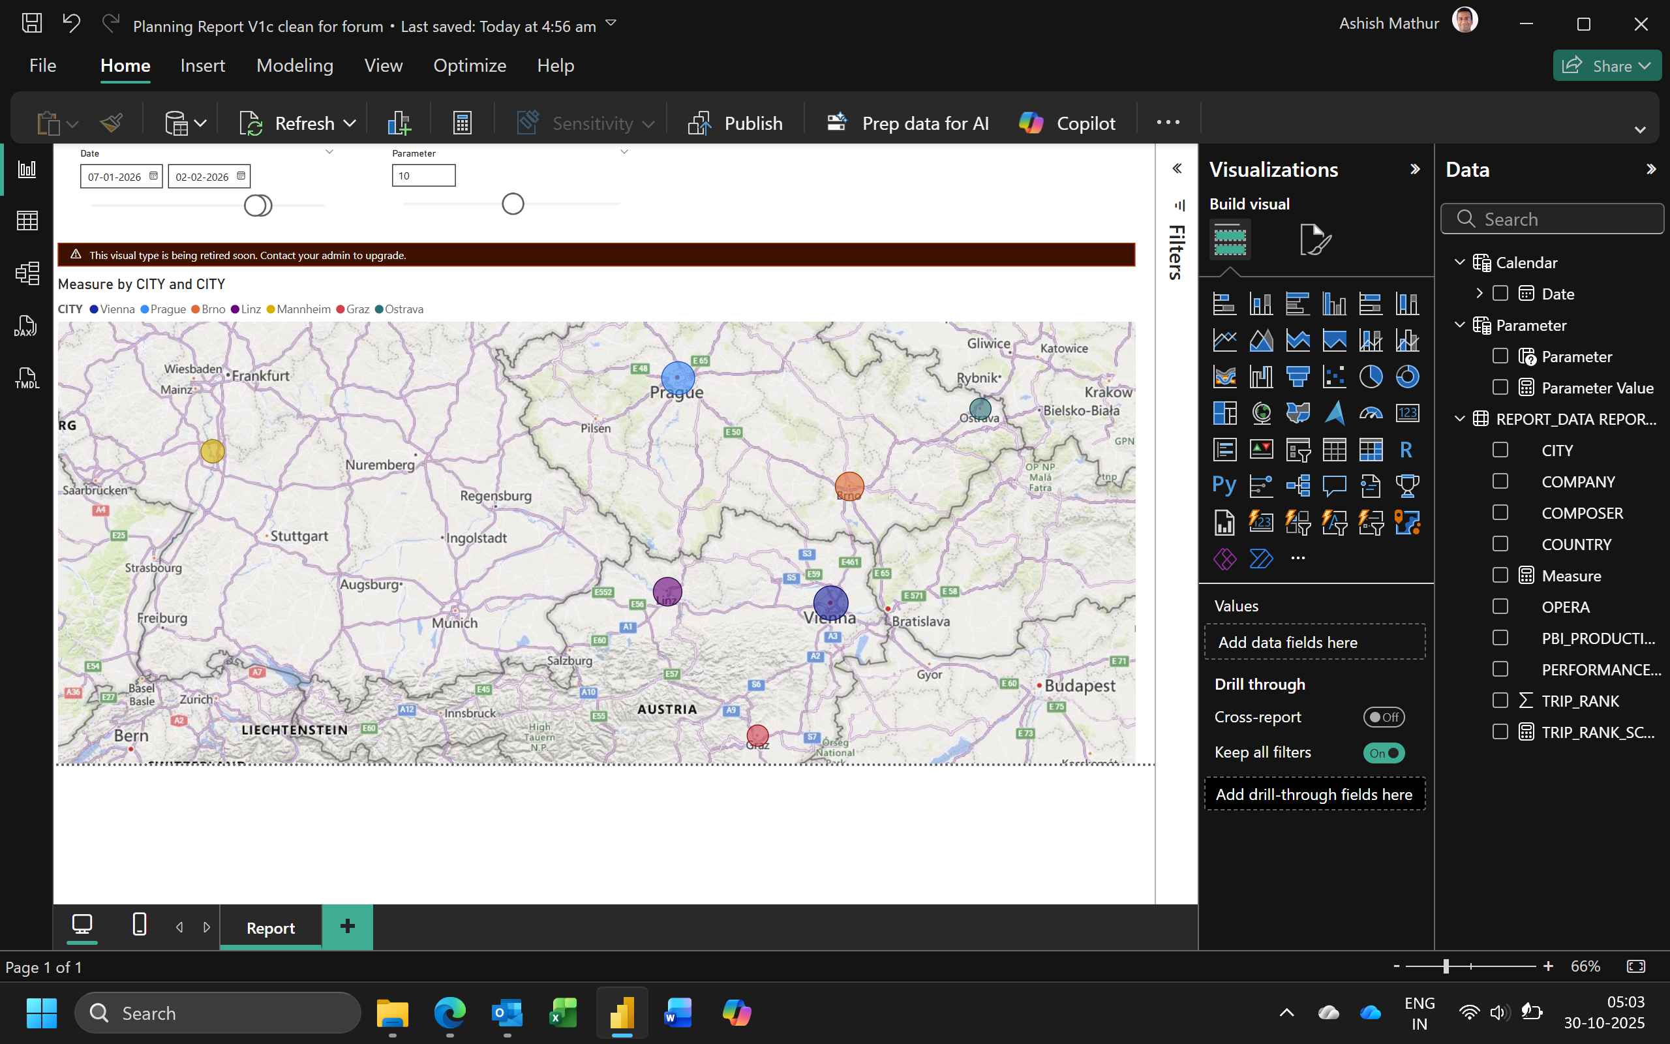Open the Table view in left sidebar
This screenshot has height=1044, width=1670.
[x=27, y=221]
